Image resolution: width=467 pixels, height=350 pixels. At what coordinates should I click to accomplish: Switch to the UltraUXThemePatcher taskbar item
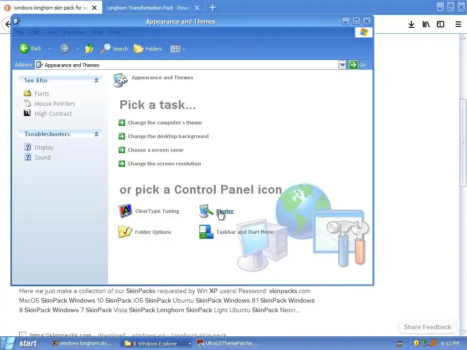click(x=228, y=343)
